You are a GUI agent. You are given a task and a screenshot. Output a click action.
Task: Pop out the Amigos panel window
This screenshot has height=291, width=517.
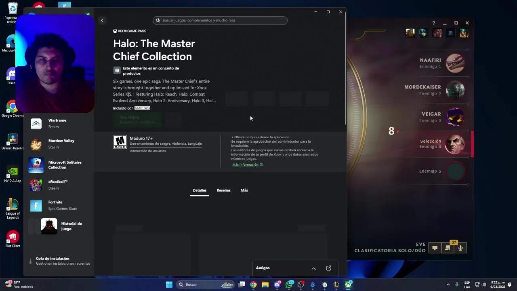point(329,268)
